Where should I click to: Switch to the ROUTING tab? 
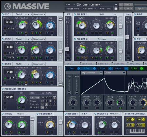(x=136, y=64)
